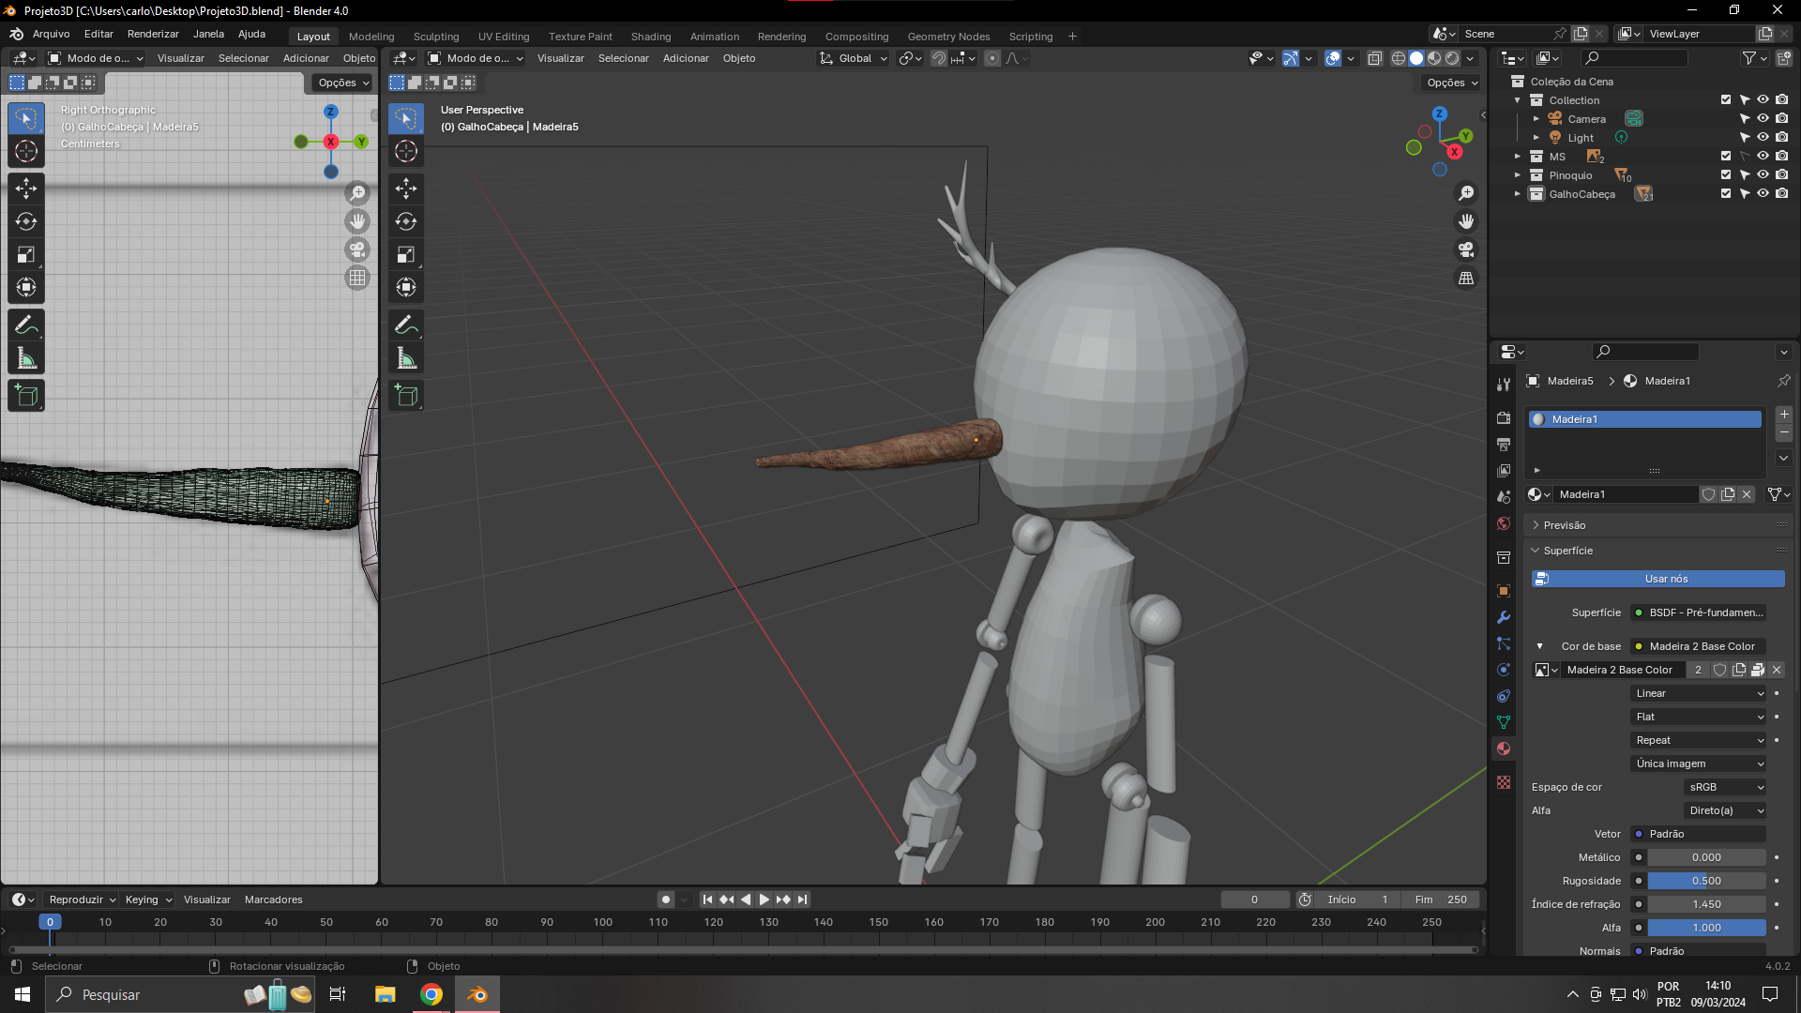Hide the Camera object with its eye icon
This screenshot has height=1013, width=1801.
1763,119
